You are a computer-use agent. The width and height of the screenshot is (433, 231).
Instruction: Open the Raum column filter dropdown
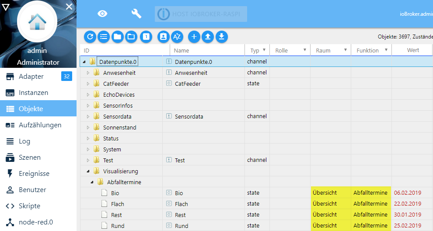pos(345,50)
